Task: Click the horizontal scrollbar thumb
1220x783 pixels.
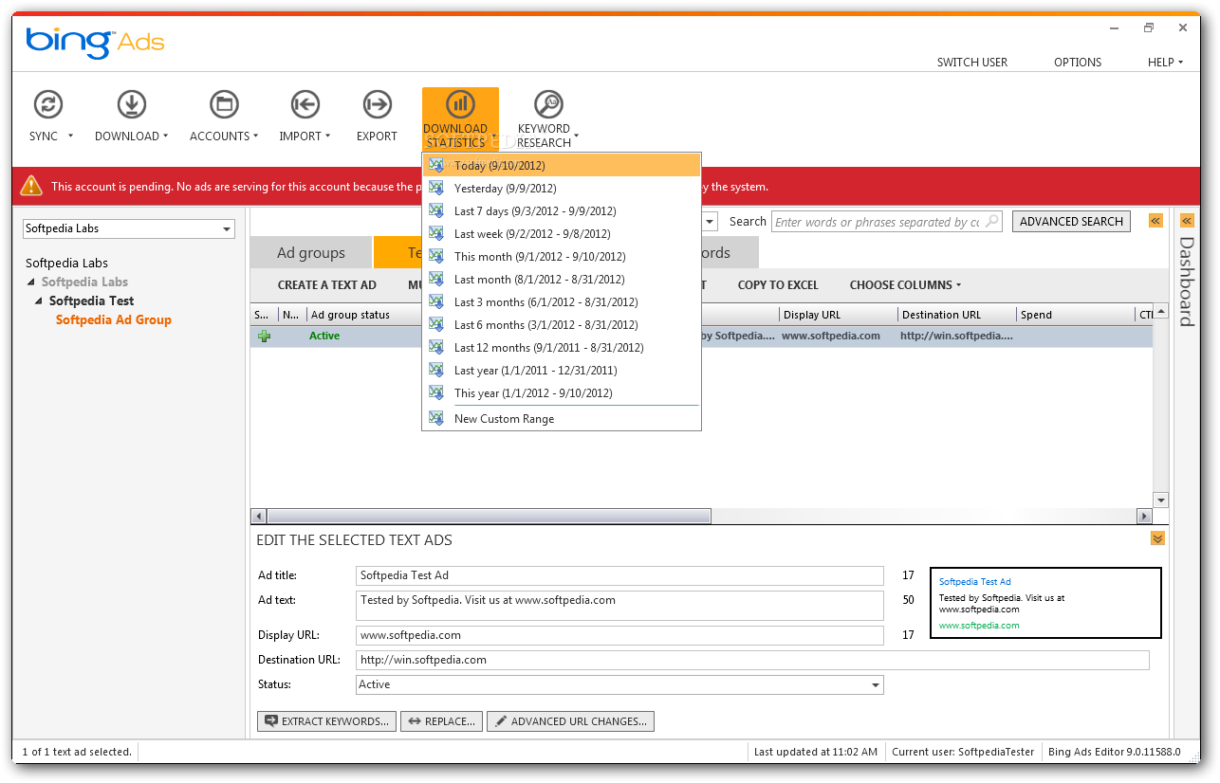Action: tap(489, 516)
